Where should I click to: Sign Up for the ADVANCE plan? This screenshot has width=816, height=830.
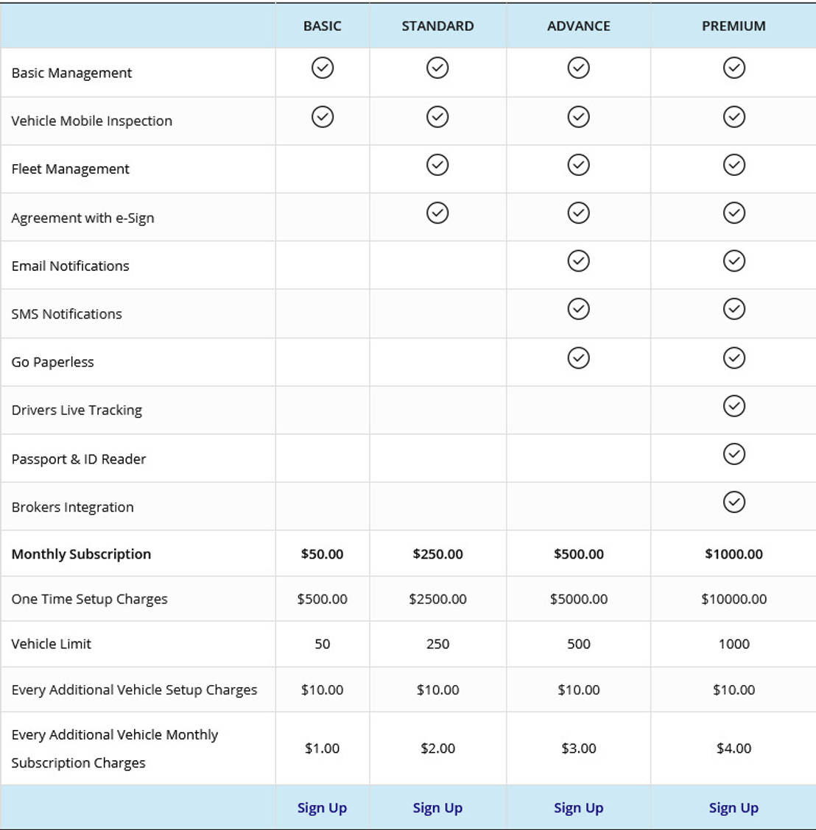point(579,809)
